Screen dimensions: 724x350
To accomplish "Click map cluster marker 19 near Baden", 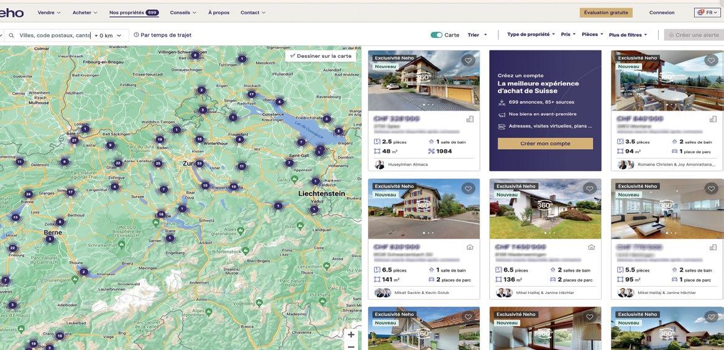I will [160, 139].
